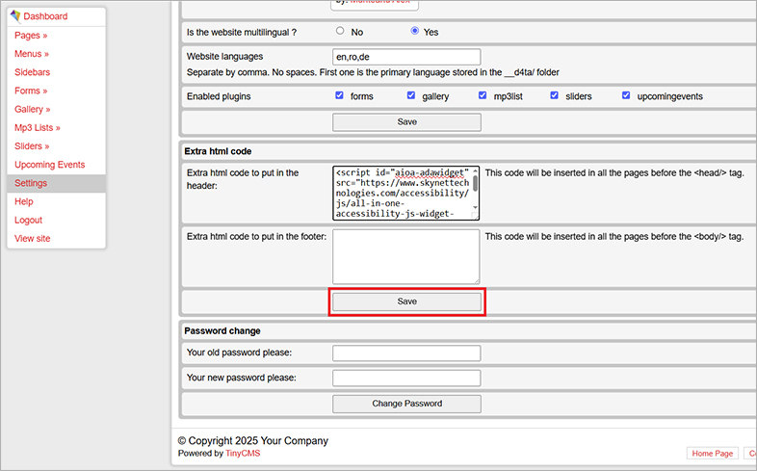Screen dimensions: 757x471
Task: Toggle the gallery plugin checkbox
Action: [x=411, y=95]
